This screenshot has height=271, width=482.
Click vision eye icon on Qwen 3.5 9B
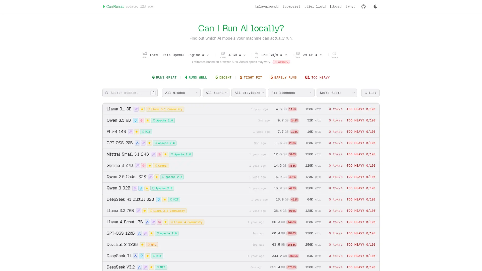(142, 120)
